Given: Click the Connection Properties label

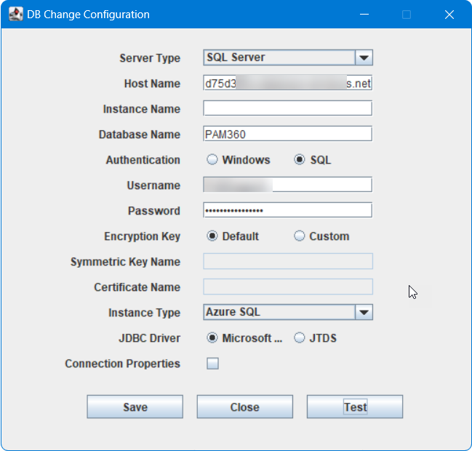Looking at the screenshot, I should [x=122, y=364].
